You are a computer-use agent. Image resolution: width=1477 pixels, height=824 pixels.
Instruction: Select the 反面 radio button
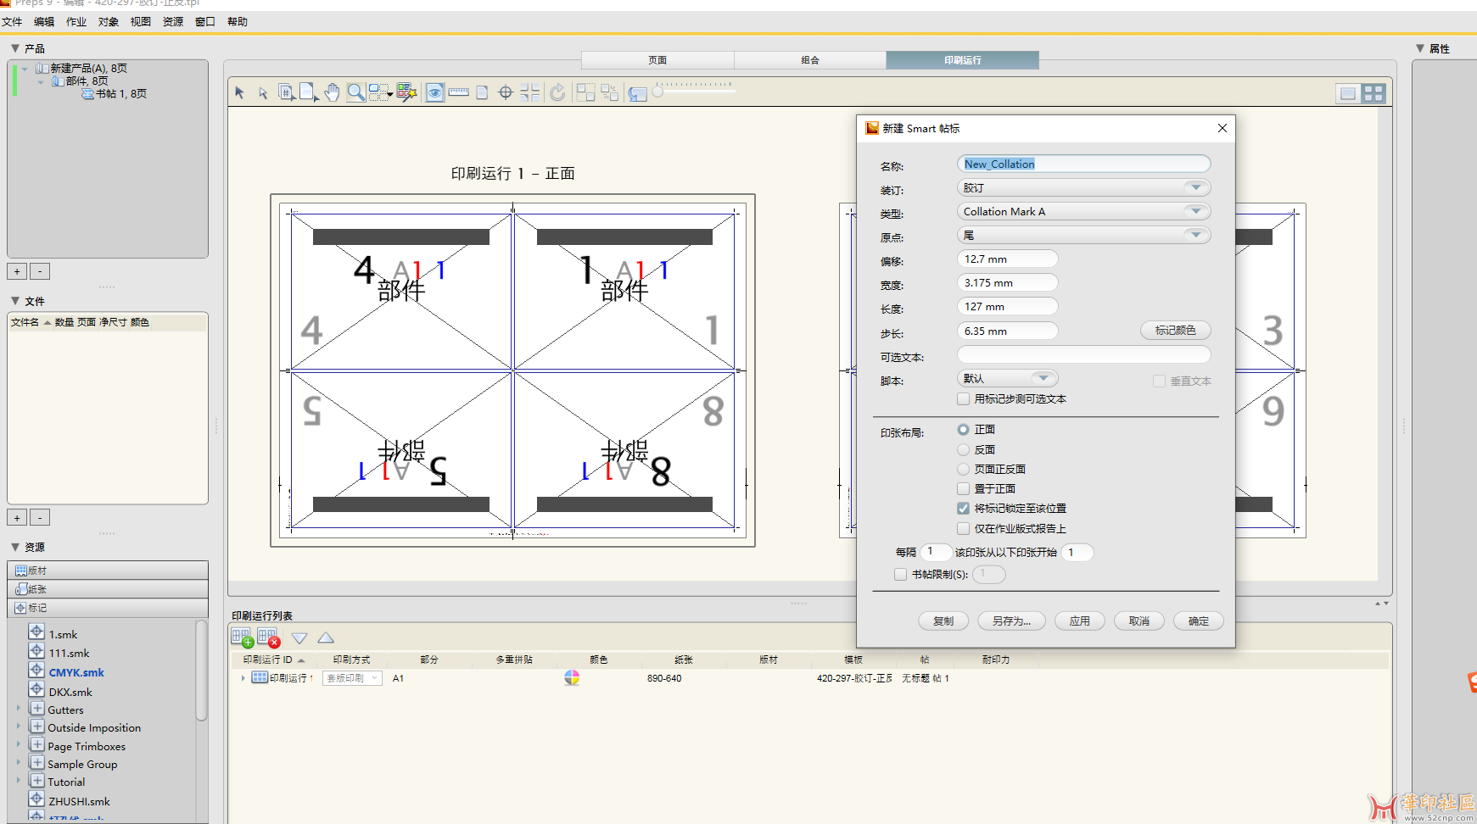963,449
